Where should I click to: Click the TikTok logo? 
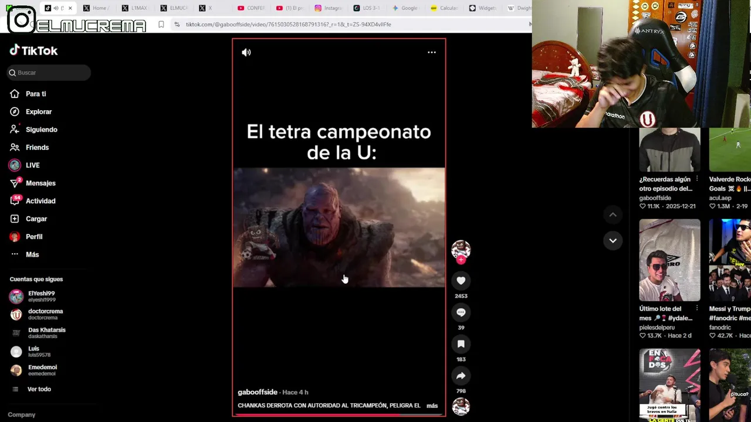(33, 50)
